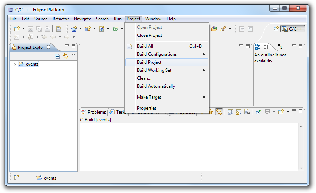Click the Open Perspective icon
Screen dimensions: 316x193
pyautogui.click(x=276, y=29)
